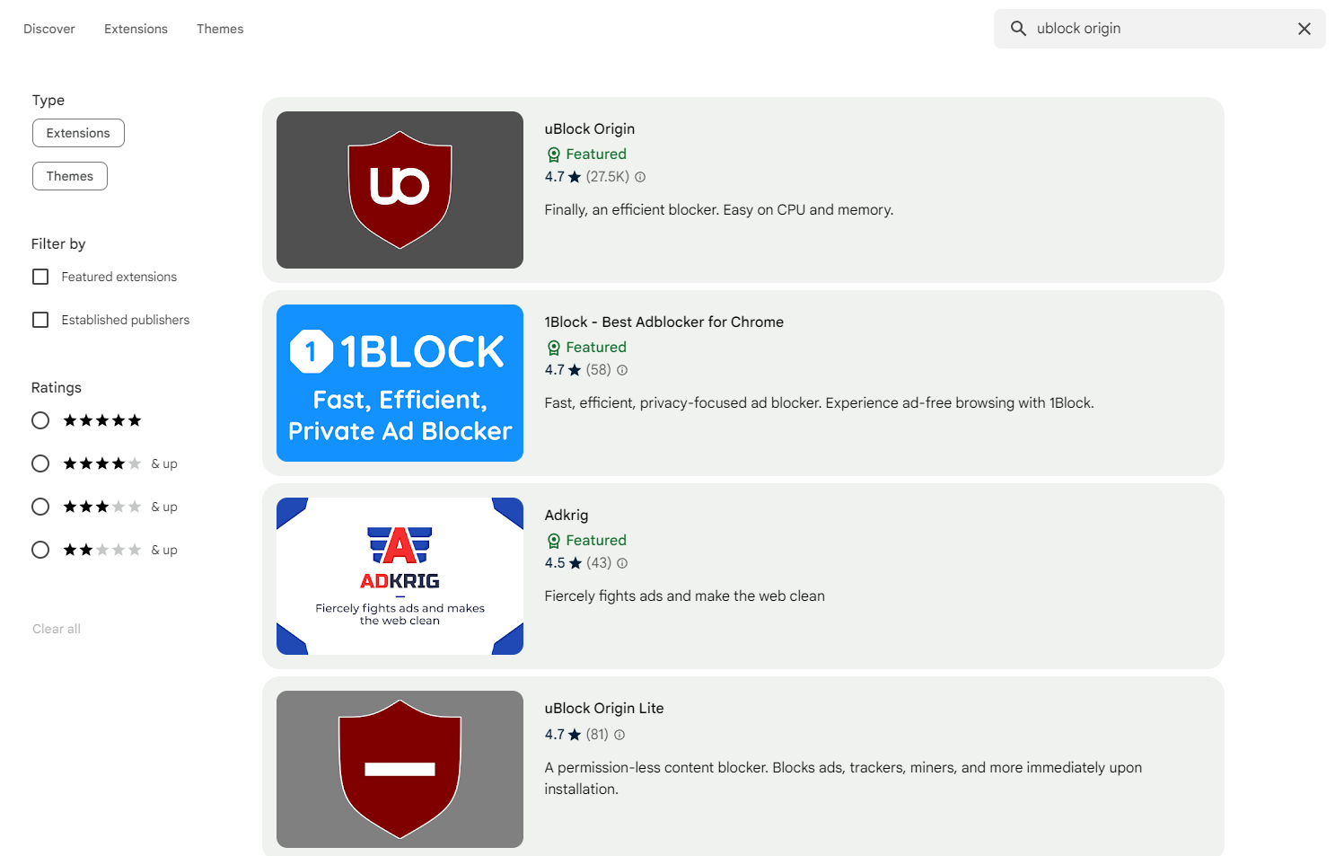Click the Featured badge icon on uBlock Origin
The image size is (1344, 856).
pyautogui.click(x=553, y=154)
